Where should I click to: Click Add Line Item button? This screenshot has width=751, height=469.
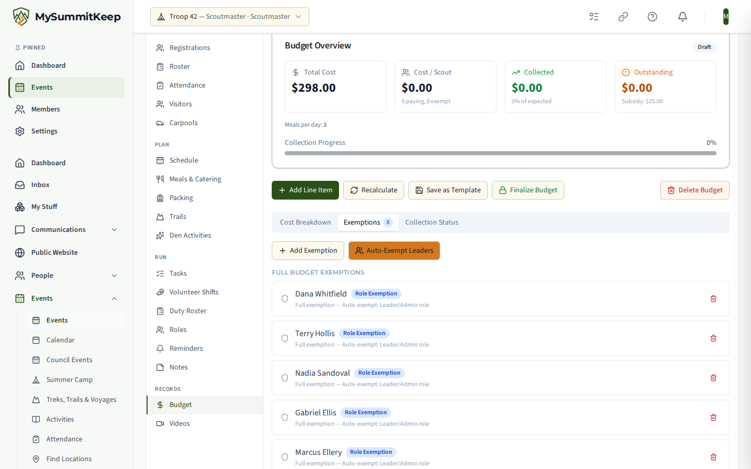click(305, 190)
